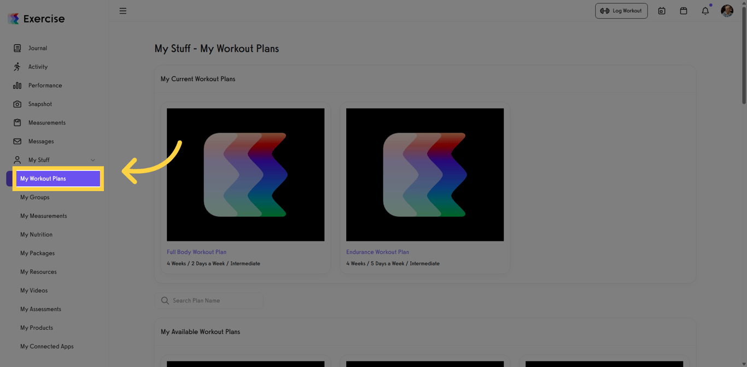Open the Endurance Workout Plan link

377,252
